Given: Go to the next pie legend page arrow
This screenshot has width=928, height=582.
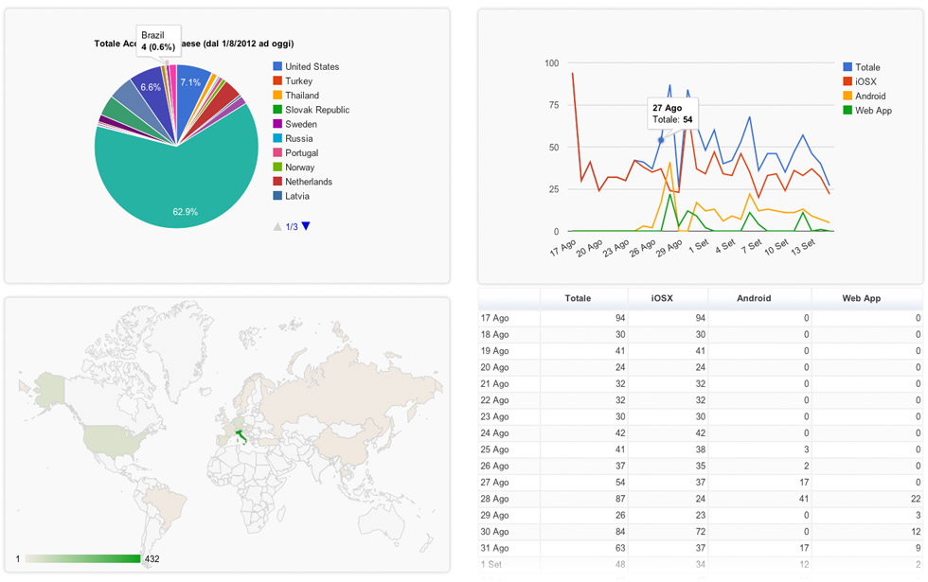Looking at the screenshot, I should click(x=305, y=226).
